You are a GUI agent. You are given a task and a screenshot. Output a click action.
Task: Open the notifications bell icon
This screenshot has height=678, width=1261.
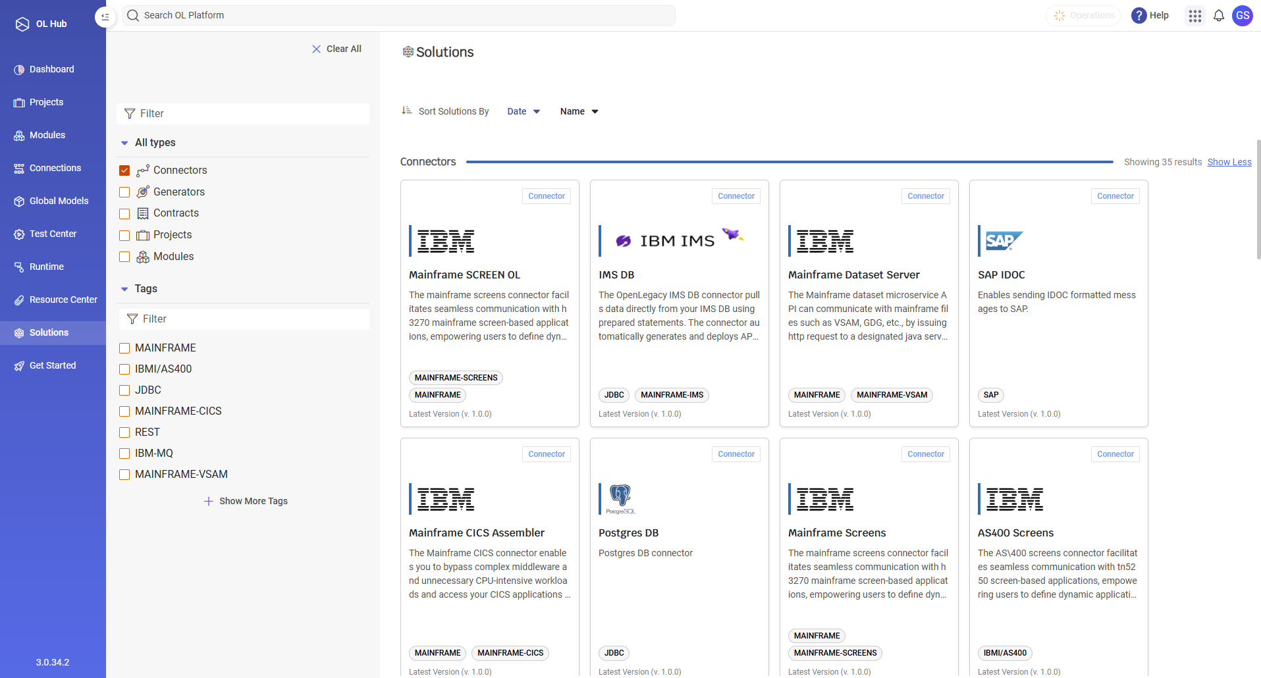tap(1219, 16)
